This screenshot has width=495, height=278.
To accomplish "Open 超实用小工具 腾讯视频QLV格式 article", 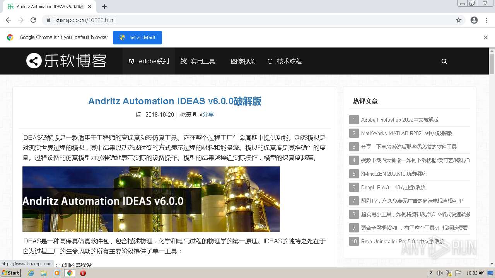I will coord(415,214).
